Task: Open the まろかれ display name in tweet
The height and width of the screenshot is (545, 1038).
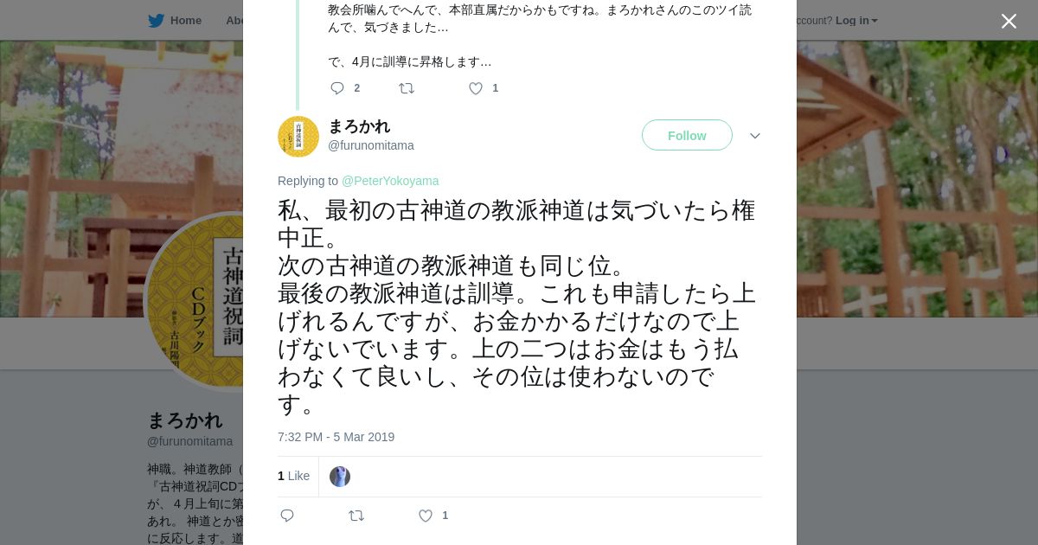Action: 359,126
